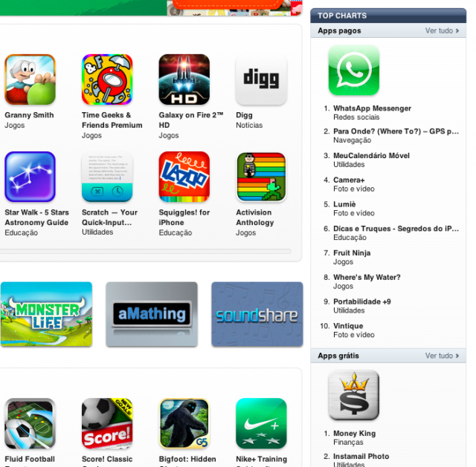Select the Time Geeks & Friends icon

tap(107, 79)
